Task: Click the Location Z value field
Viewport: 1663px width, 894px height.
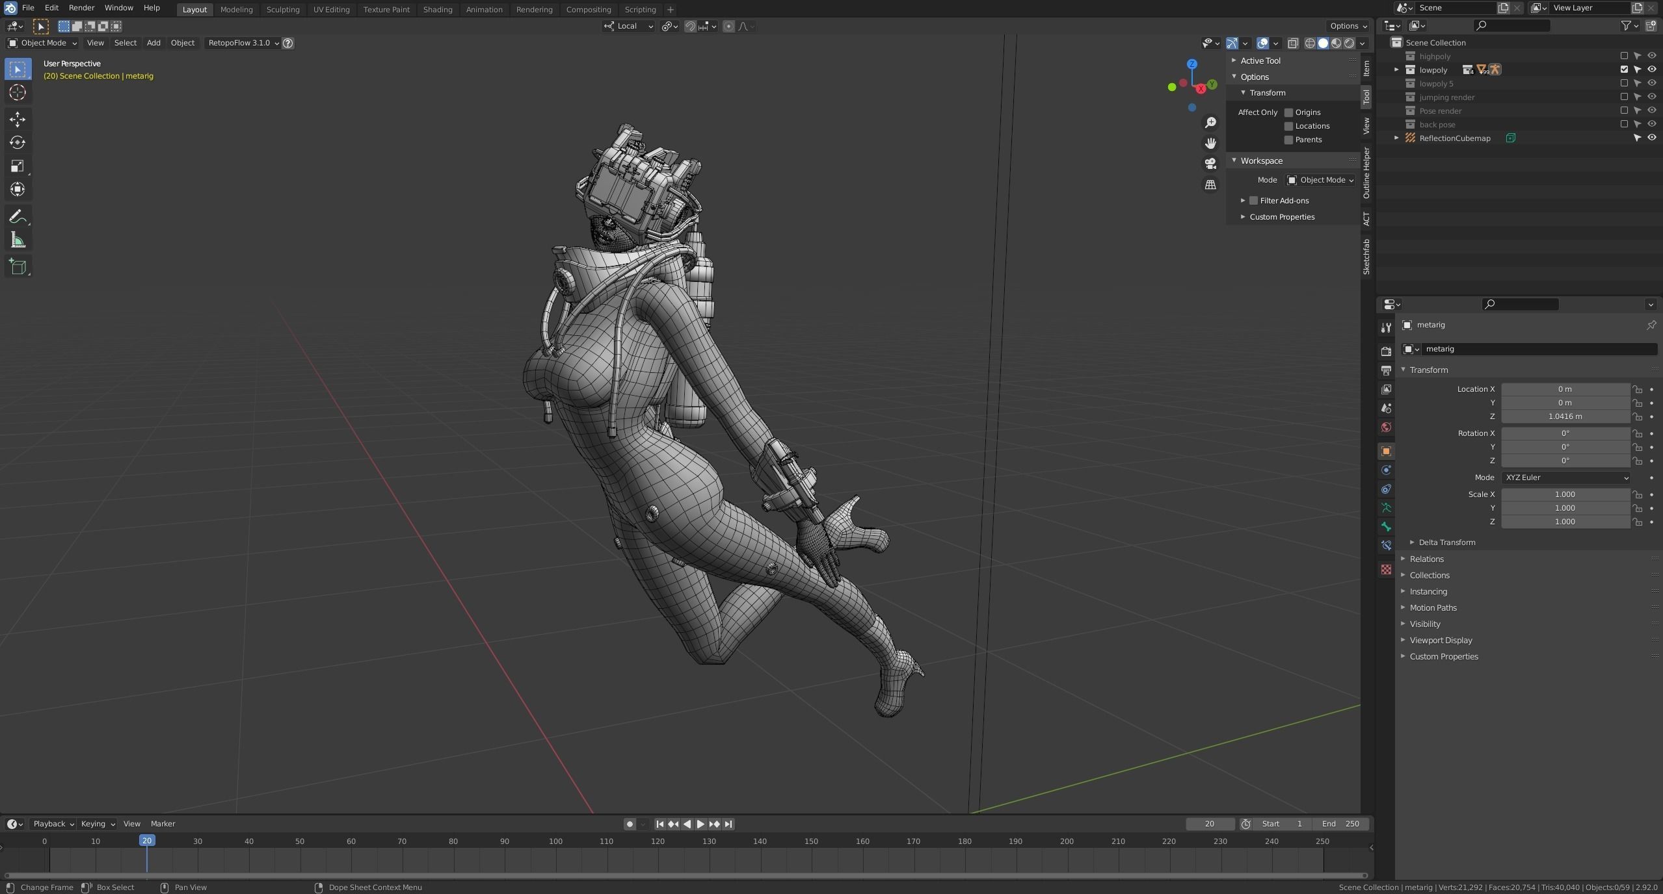Action: 1565,416
